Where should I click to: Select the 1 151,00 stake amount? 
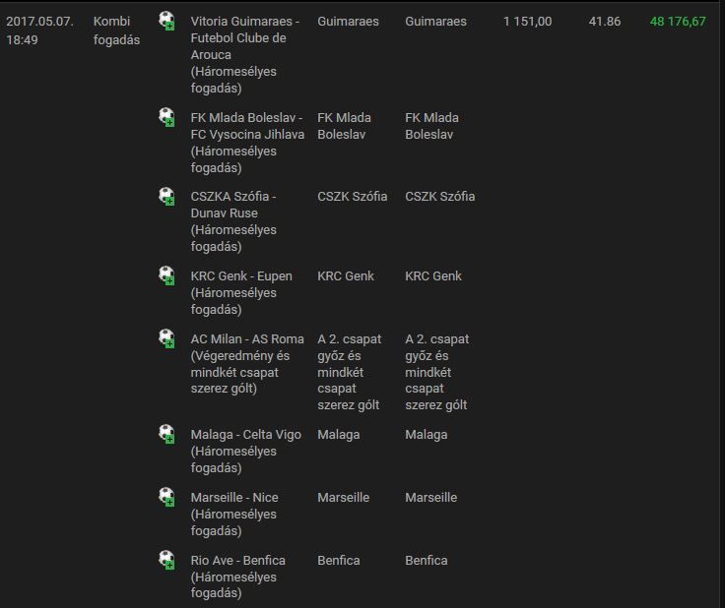527,21
